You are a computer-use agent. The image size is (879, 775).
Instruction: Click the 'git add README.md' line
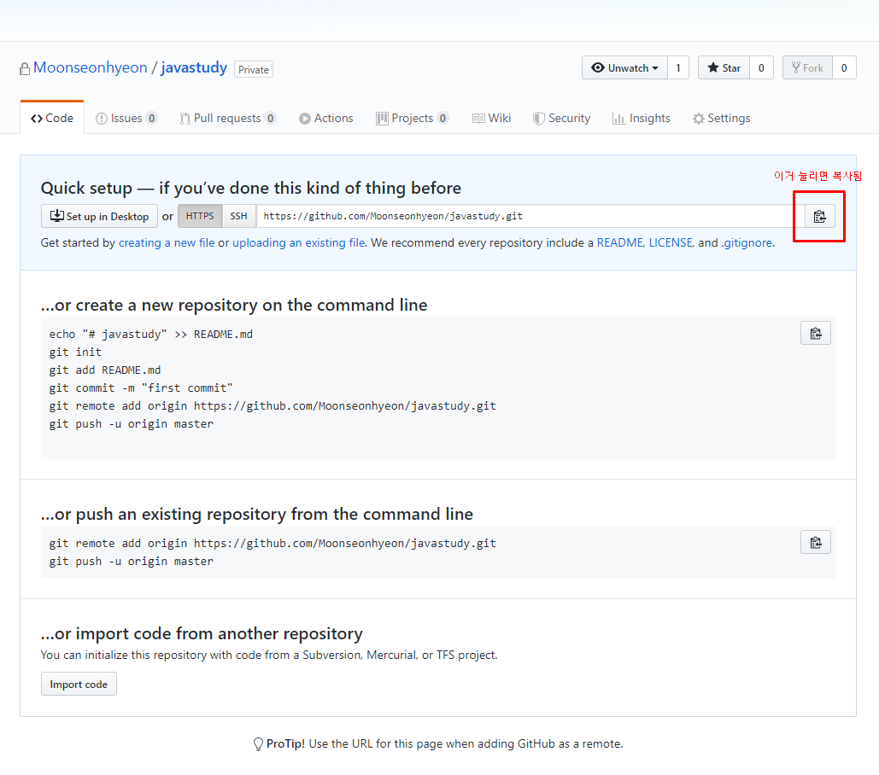105,370
